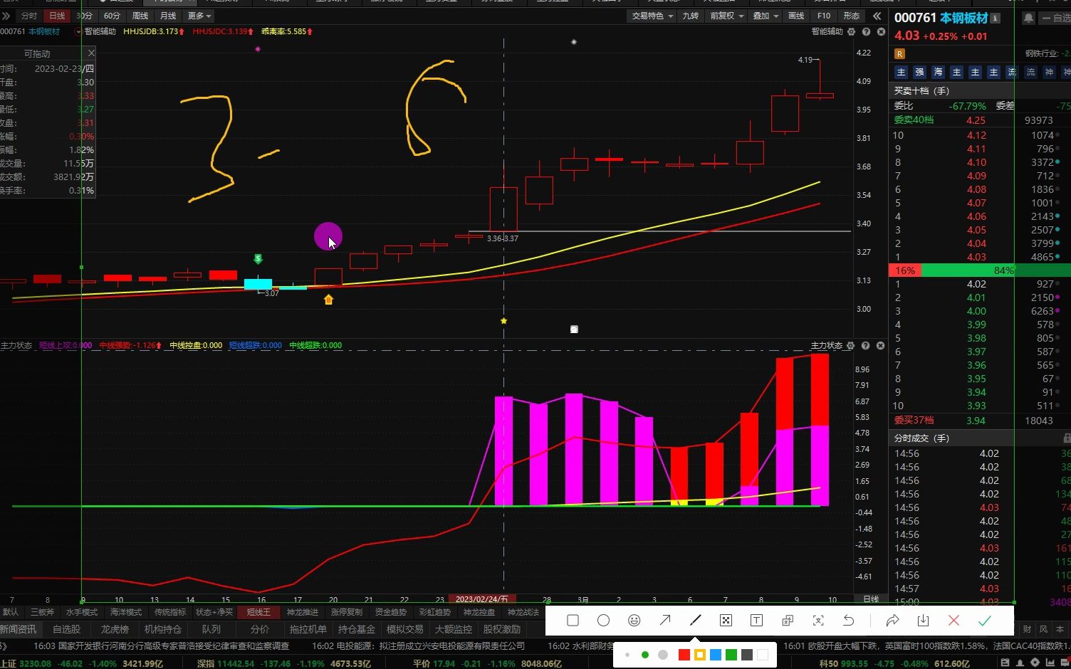Select the text annotation tool

click(756, 621)
